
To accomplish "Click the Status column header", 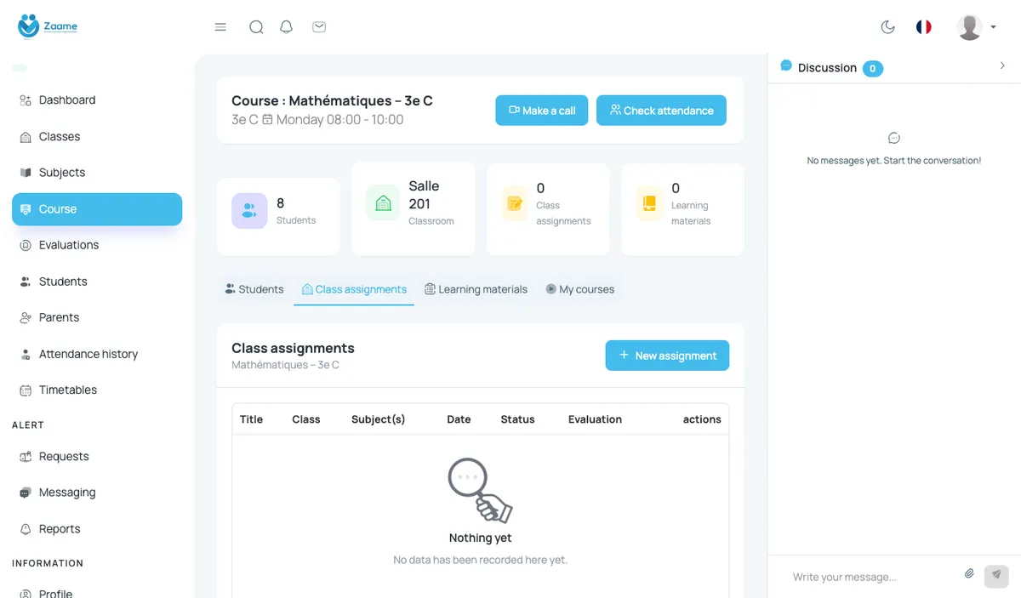I will pos(517,419).
